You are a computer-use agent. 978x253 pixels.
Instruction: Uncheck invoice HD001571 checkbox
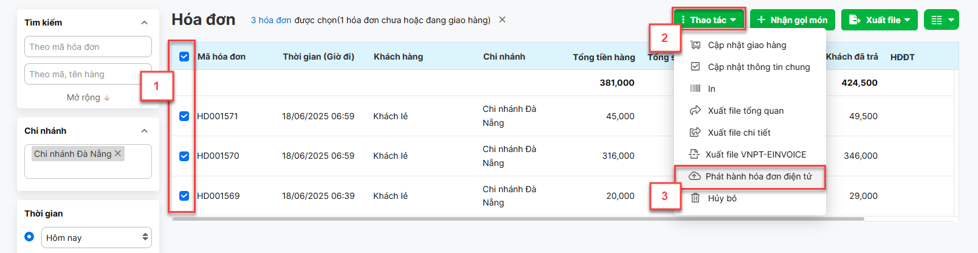tap(184, 116)
